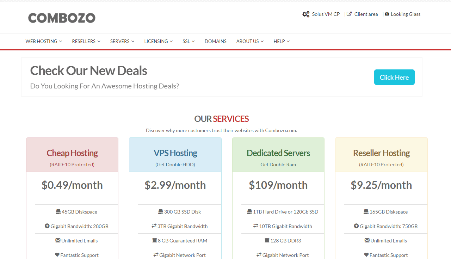The image size is (451, 259).
Task: Open the Client area link
Action: click(x=366, y=14)
